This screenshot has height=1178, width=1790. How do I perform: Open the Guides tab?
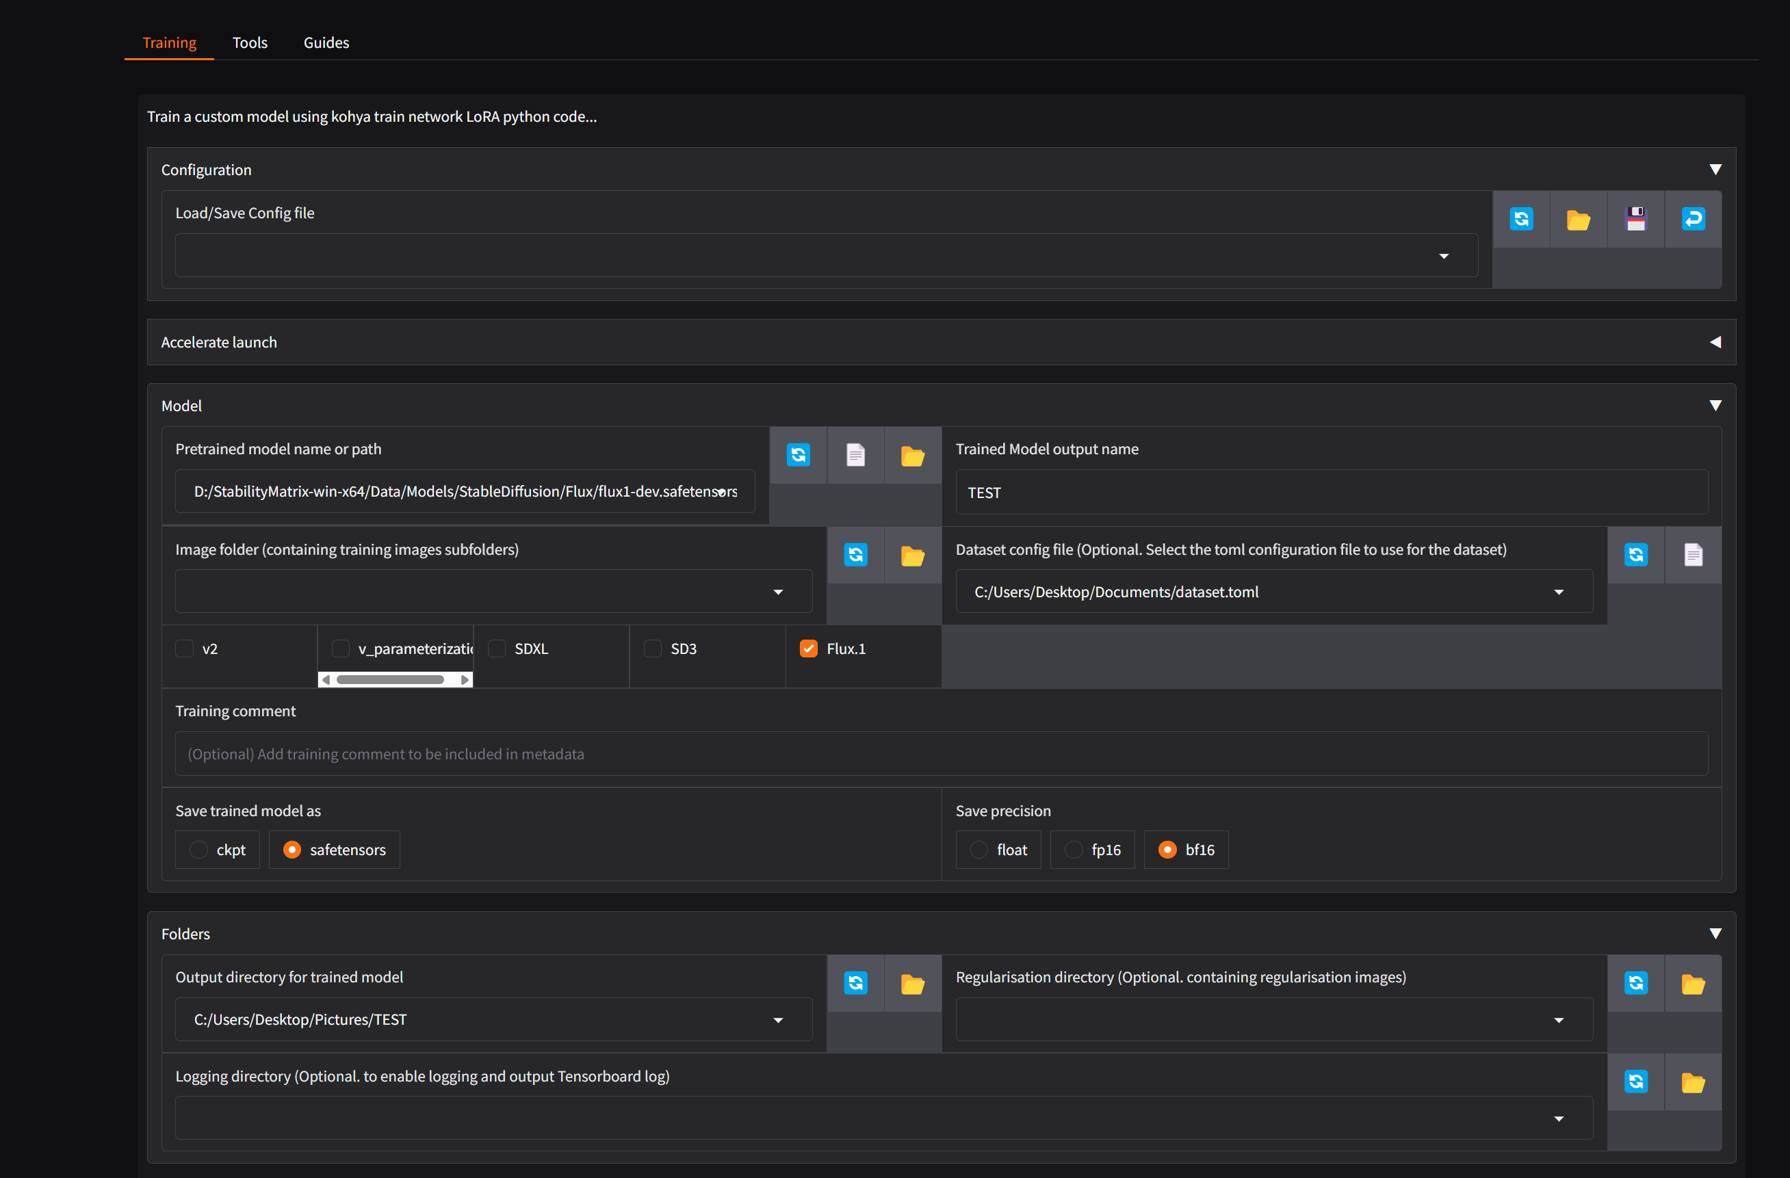[326, 42]
